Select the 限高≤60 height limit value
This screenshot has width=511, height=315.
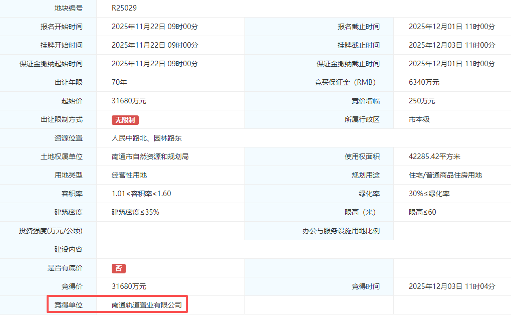[422, 212]
